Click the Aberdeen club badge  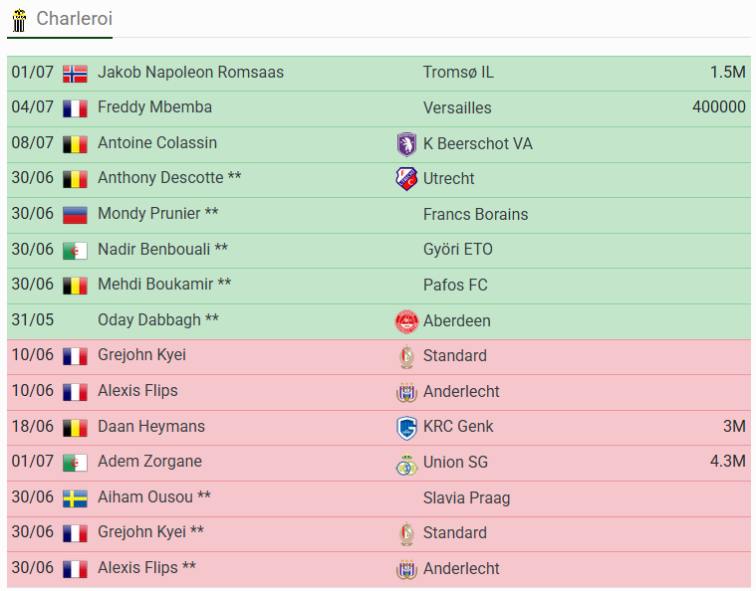tap(406, 321)
